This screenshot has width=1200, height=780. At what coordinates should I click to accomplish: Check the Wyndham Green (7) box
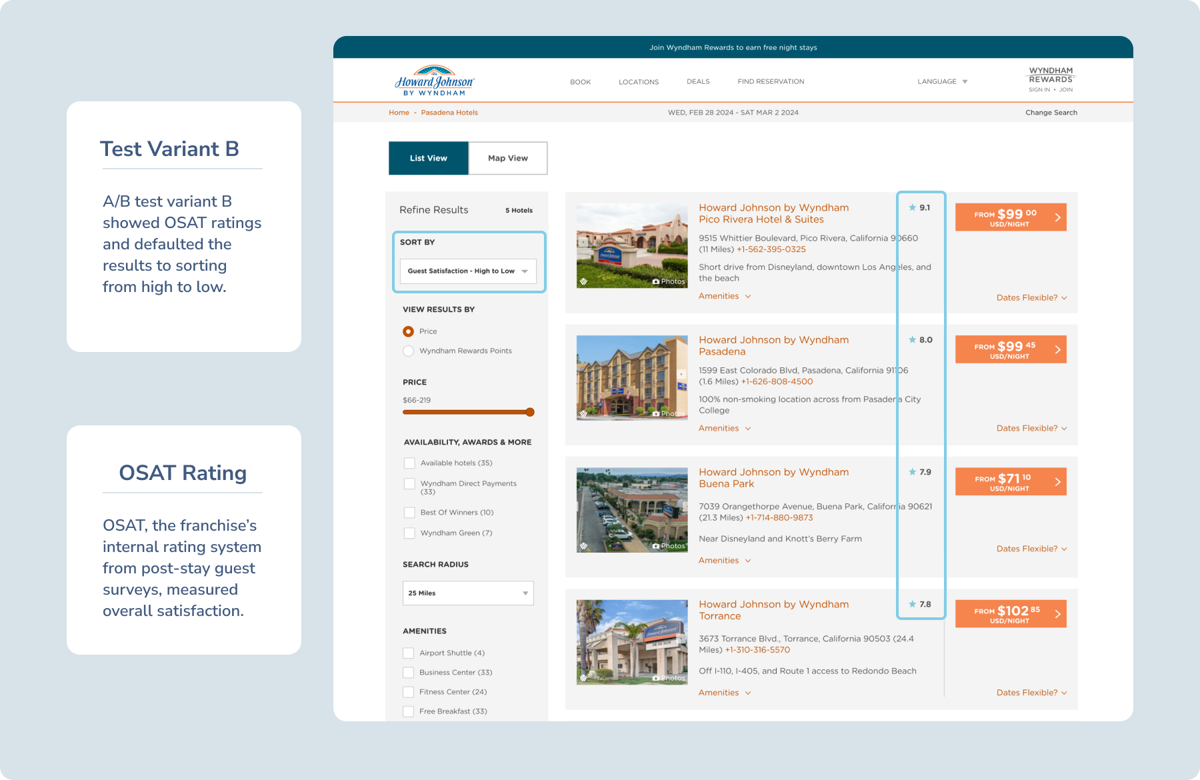coord(409,533)
